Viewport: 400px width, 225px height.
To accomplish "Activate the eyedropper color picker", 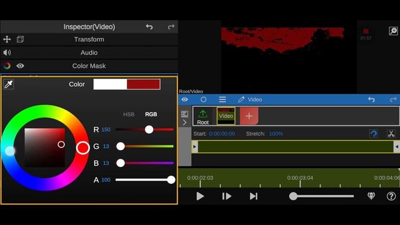I will pos(9,84).
